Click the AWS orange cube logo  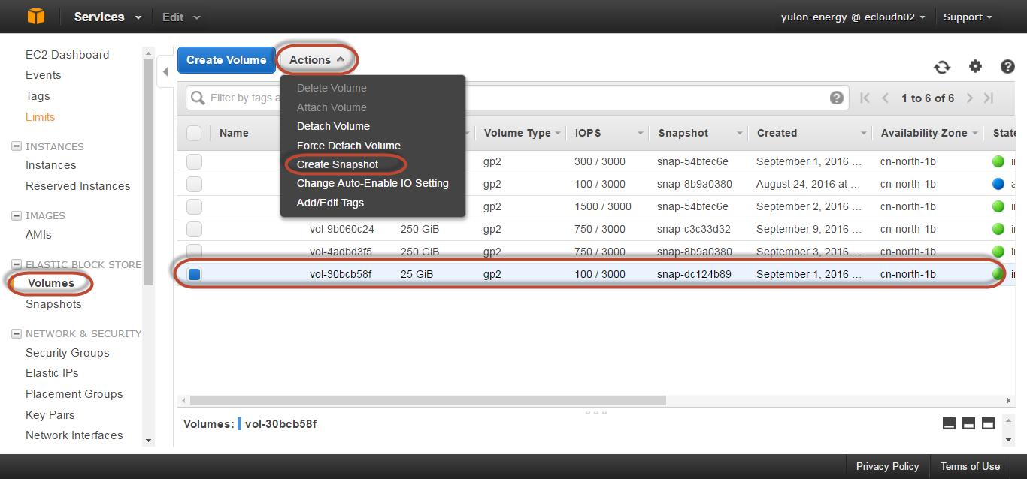[36, 17]
